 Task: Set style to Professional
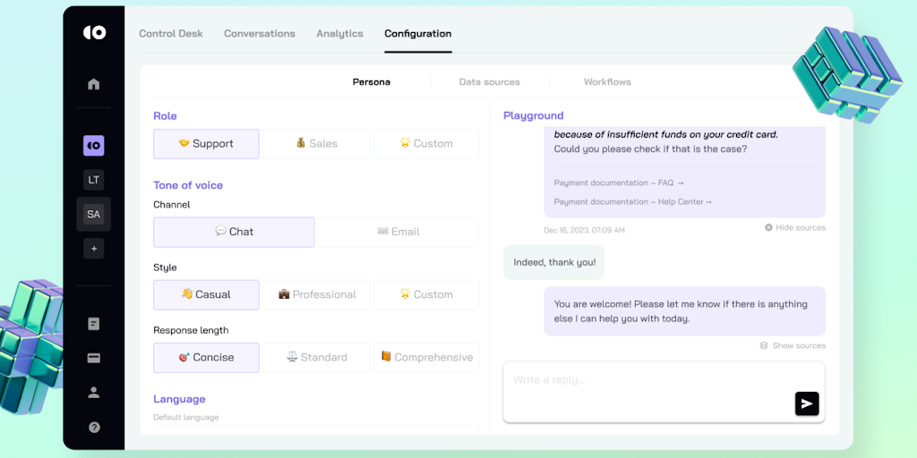(317, 294)
